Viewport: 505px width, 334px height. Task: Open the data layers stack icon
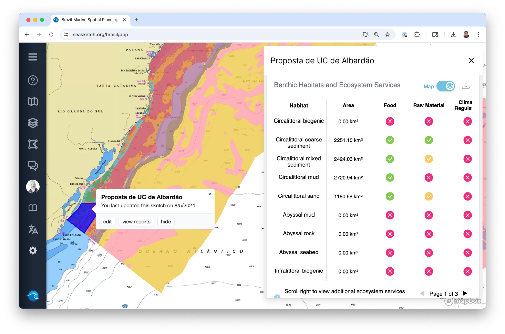point(33,123)
